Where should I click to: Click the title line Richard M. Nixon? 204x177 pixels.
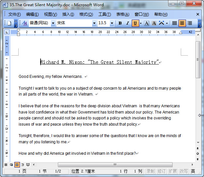coord(100,62)
